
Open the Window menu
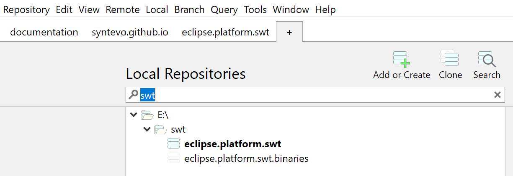point(291,9)
